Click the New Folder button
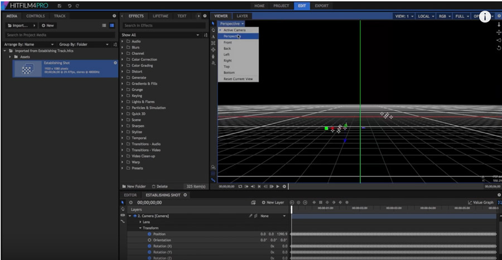 coord(134,186)
